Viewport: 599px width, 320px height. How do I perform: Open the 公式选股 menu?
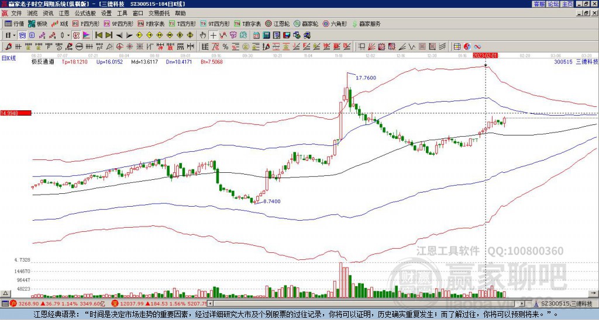(x=85, y=13)
